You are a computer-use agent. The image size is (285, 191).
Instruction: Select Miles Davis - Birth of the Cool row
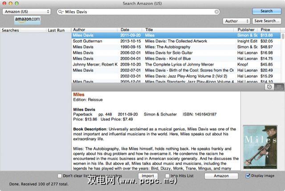[176, 70]
